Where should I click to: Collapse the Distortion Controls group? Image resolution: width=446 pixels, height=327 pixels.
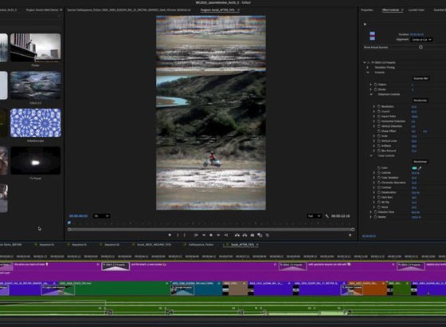tap(371, 94)
